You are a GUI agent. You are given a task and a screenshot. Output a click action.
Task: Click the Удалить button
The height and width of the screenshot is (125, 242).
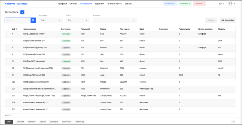(211, 20)
